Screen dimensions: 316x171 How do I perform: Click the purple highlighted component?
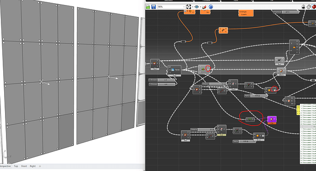(x=272, y=119)
